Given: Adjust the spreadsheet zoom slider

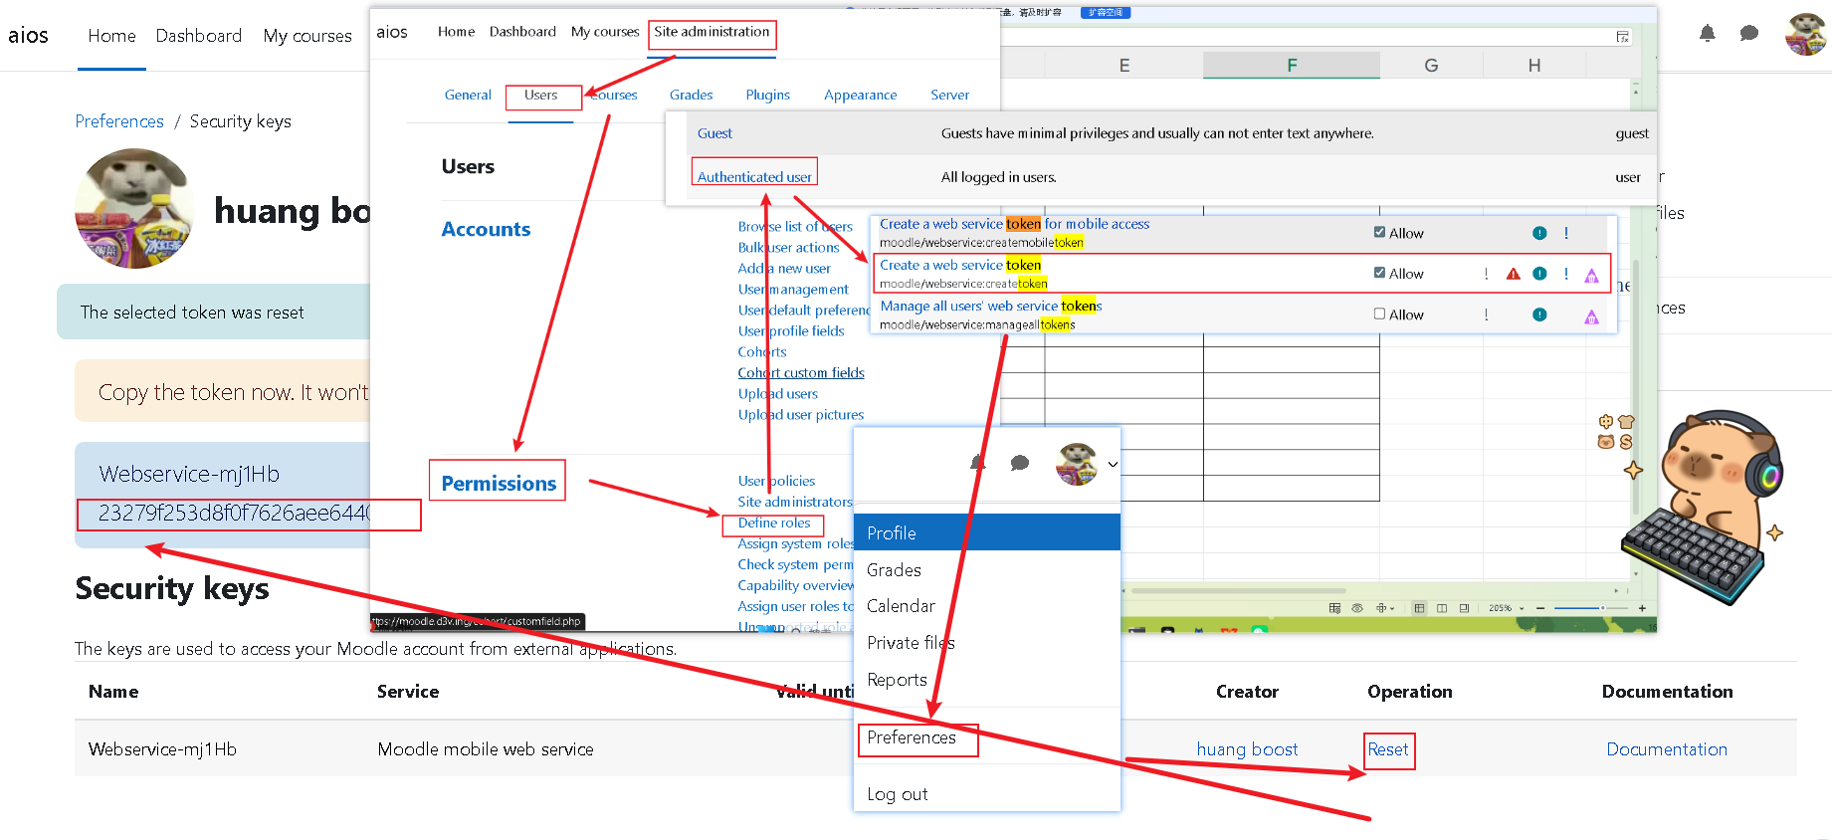Looking at the screenshot, I should pyautogui.click(x=1601, y=608).
